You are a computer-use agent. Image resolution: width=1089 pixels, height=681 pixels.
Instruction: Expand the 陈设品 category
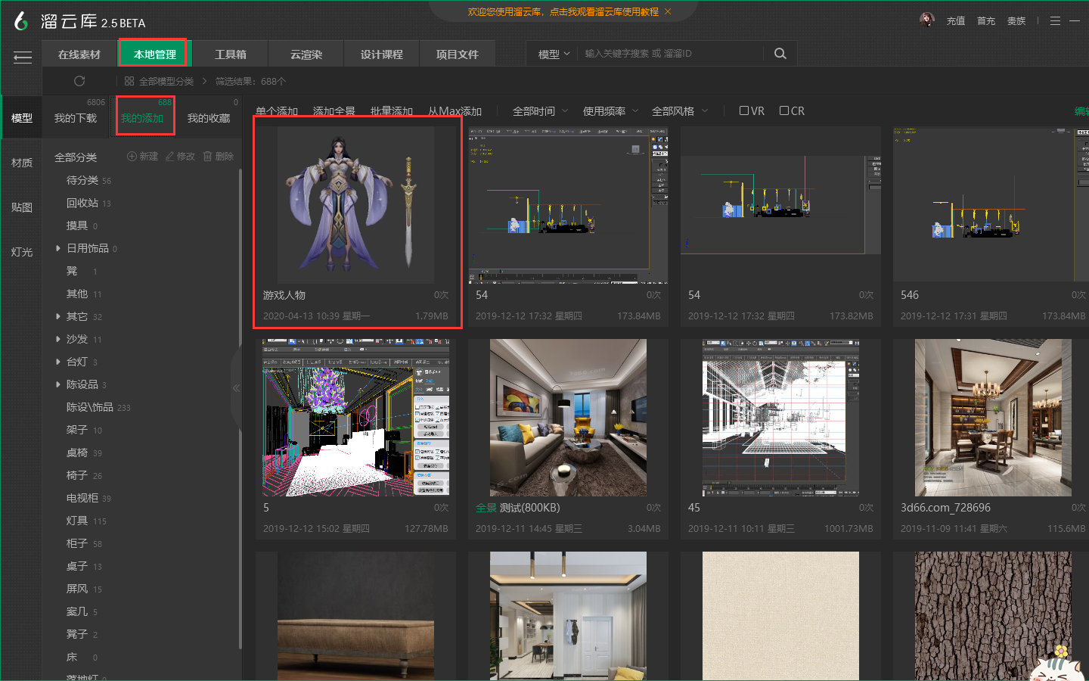click(58, 384)
